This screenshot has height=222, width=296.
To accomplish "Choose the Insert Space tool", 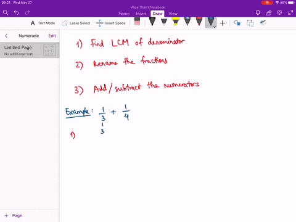I will [x=111, y=23].
